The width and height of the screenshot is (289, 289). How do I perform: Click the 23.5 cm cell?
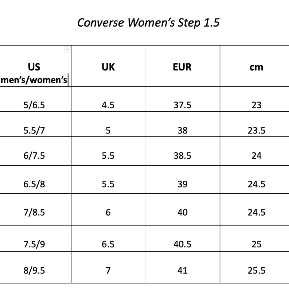coord(256,131)
